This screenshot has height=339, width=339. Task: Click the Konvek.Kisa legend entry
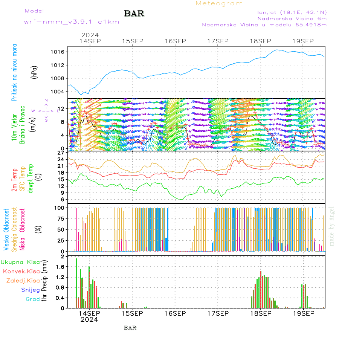(21, 271)
